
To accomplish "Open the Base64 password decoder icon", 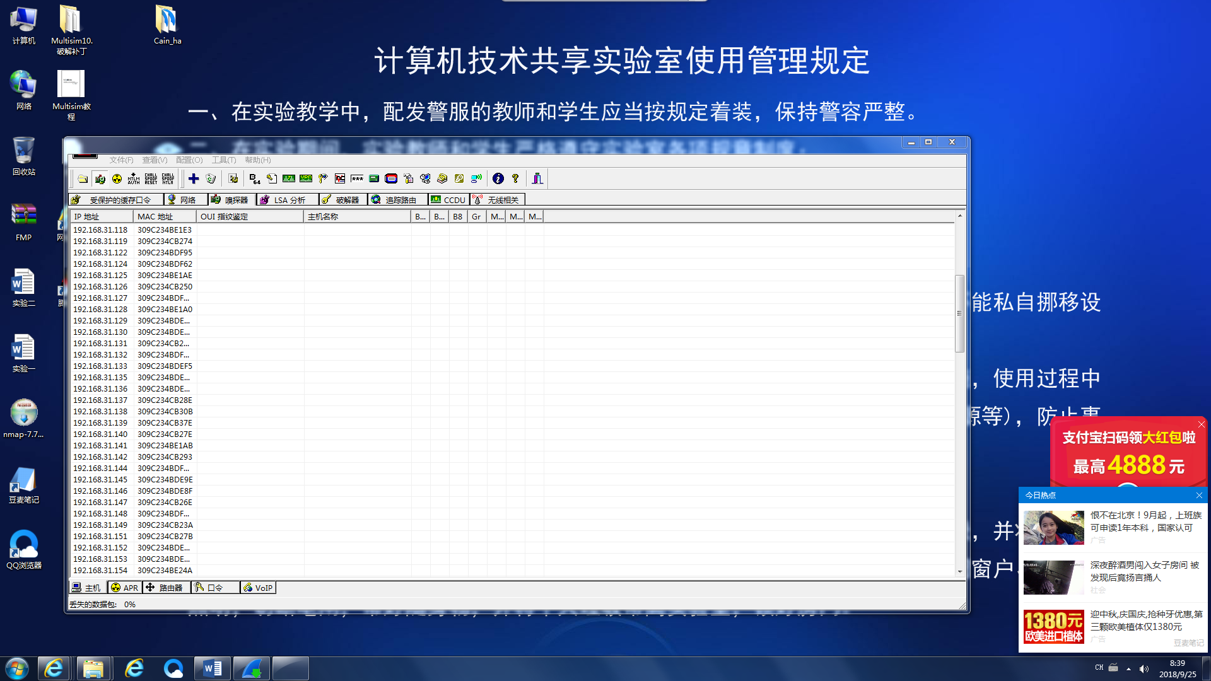I will point(254,179).
